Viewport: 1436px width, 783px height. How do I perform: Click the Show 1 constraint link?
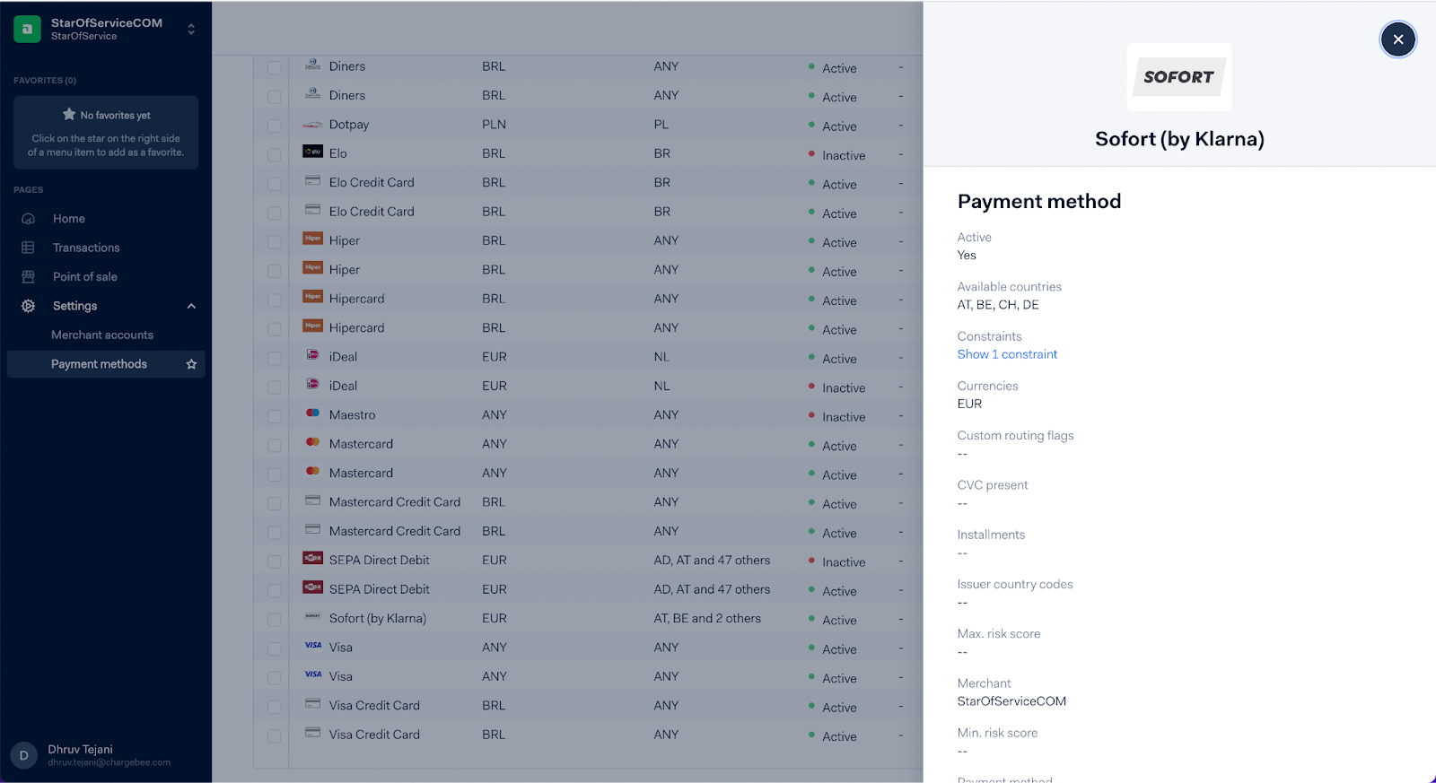tap(1007, 354)
